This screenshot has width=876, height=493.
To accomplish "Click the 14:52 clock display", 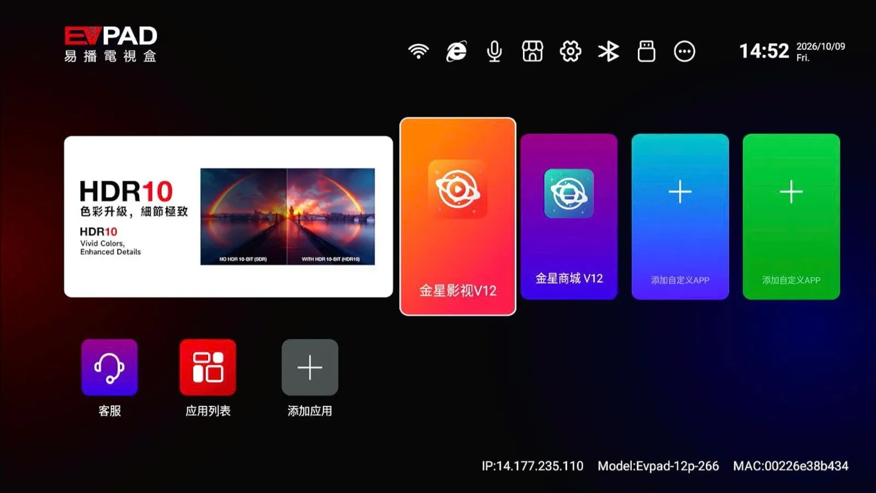I will pos(764,51).
